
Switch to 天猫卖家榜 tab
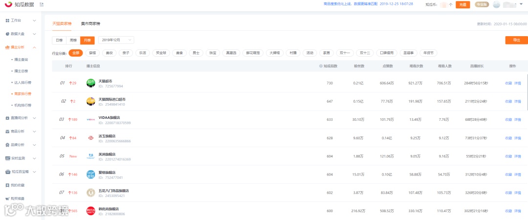point(62,24)
